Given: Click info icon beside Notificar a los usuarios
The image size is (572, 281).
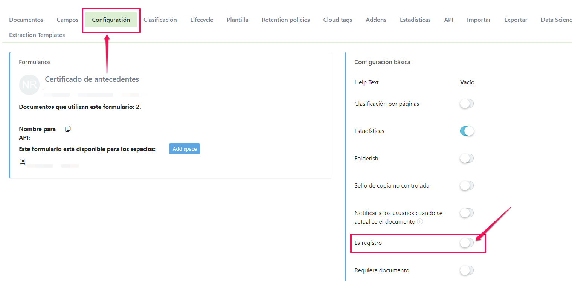Looking at the screenshot, I should pos(420,222).
